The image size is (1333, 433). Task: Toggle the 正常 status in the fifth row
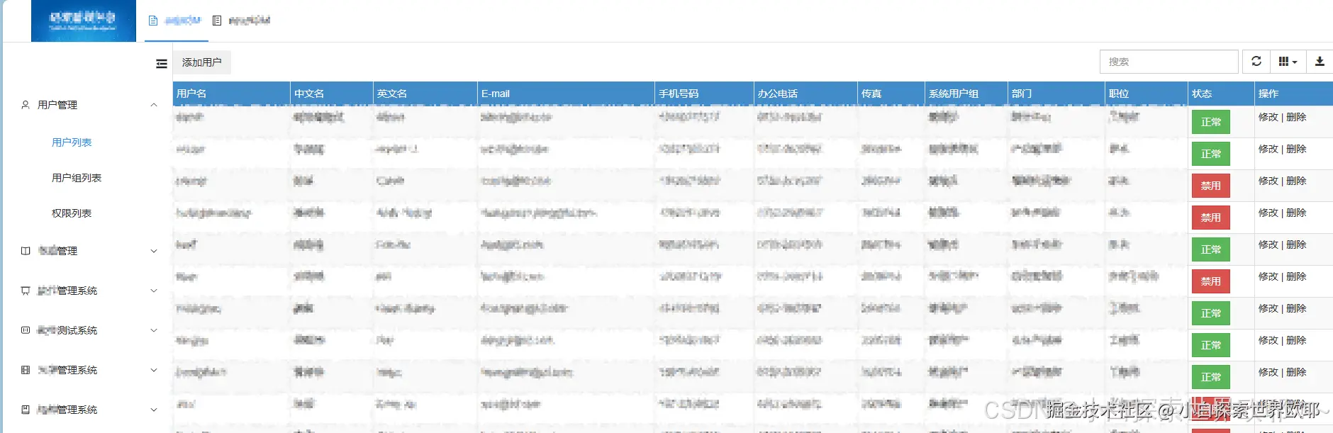coord(1211,249)
